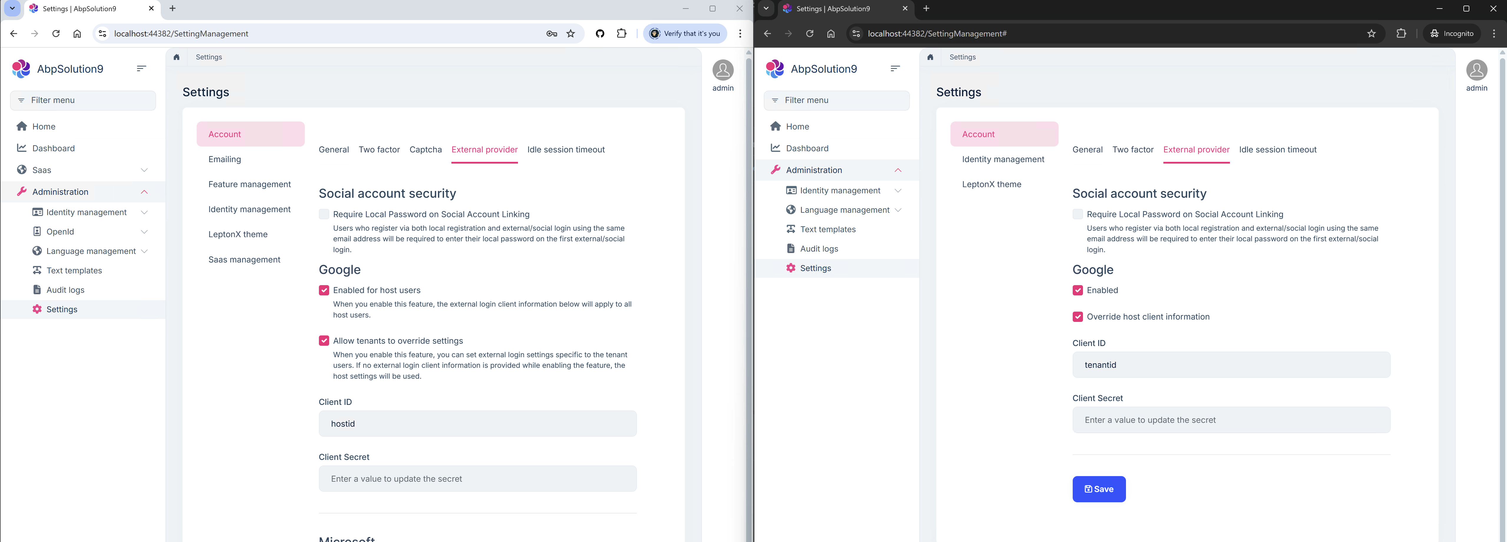Uncheck the Override host client information checkbox
Screen dimensions: 1507x542
(1078, 317)
